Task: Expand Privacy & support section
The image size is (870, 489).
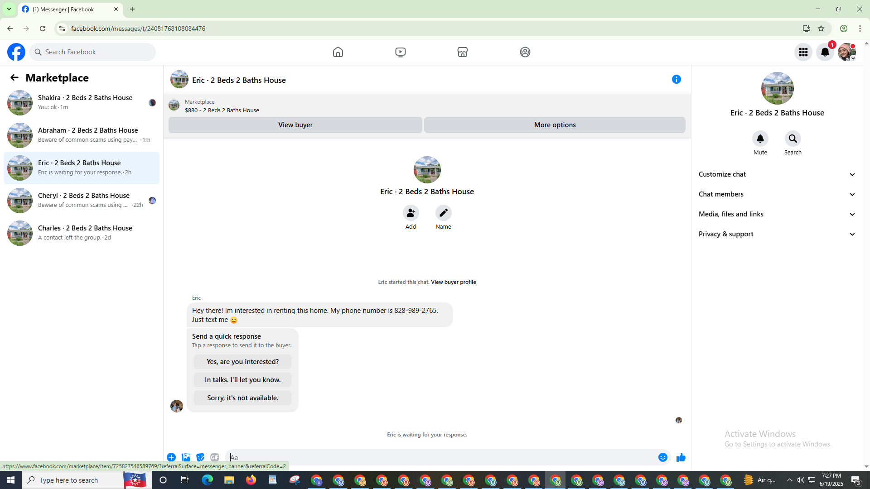Action: (x=777, y=234)
